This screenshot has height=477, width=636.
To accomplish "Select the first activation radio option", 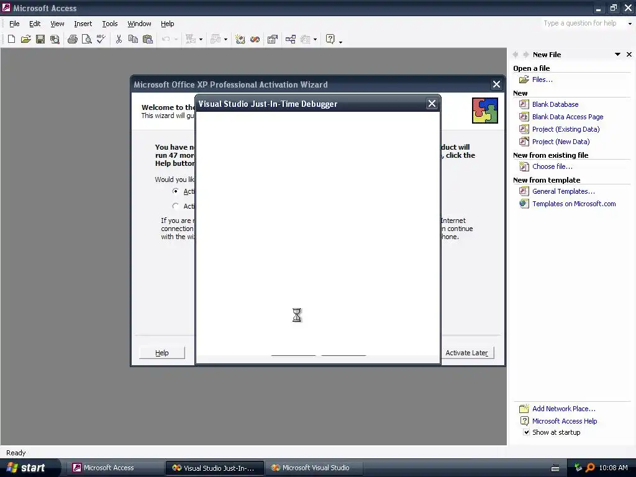I will tap(175, 191).
